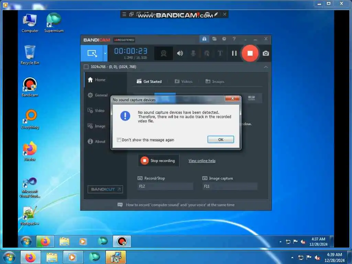Select the rectangle screen recording mode button

click(x=92, y=53)
